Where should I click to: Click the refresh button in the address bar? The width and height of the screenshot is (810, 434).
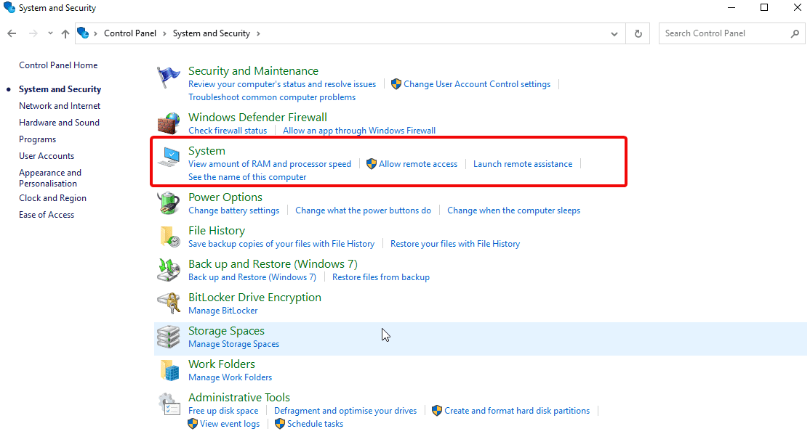pos(638,33)
